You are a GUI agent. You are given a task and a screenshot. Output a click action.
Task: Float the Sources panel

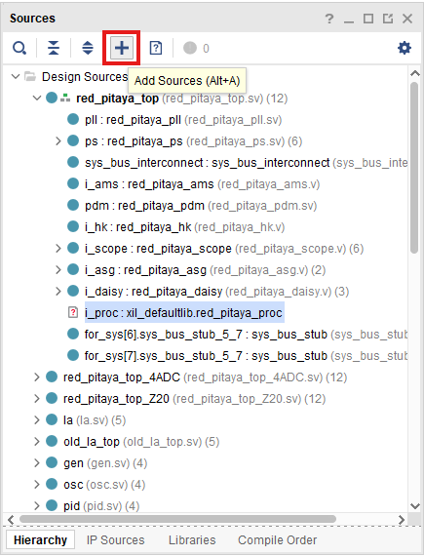coord(388,19)
